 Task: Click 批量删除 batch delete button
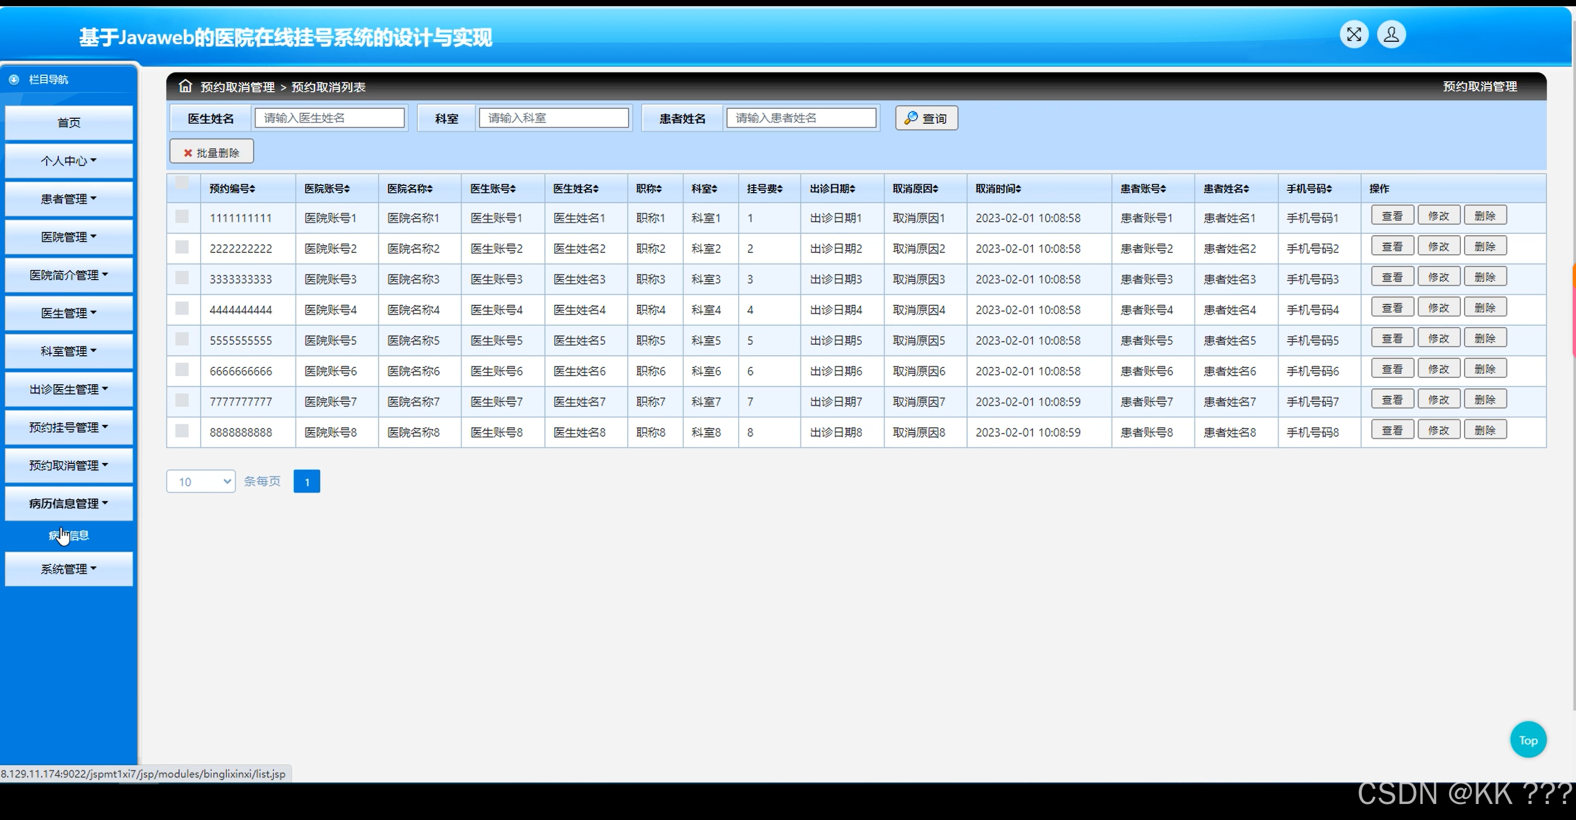click(211, 152)
